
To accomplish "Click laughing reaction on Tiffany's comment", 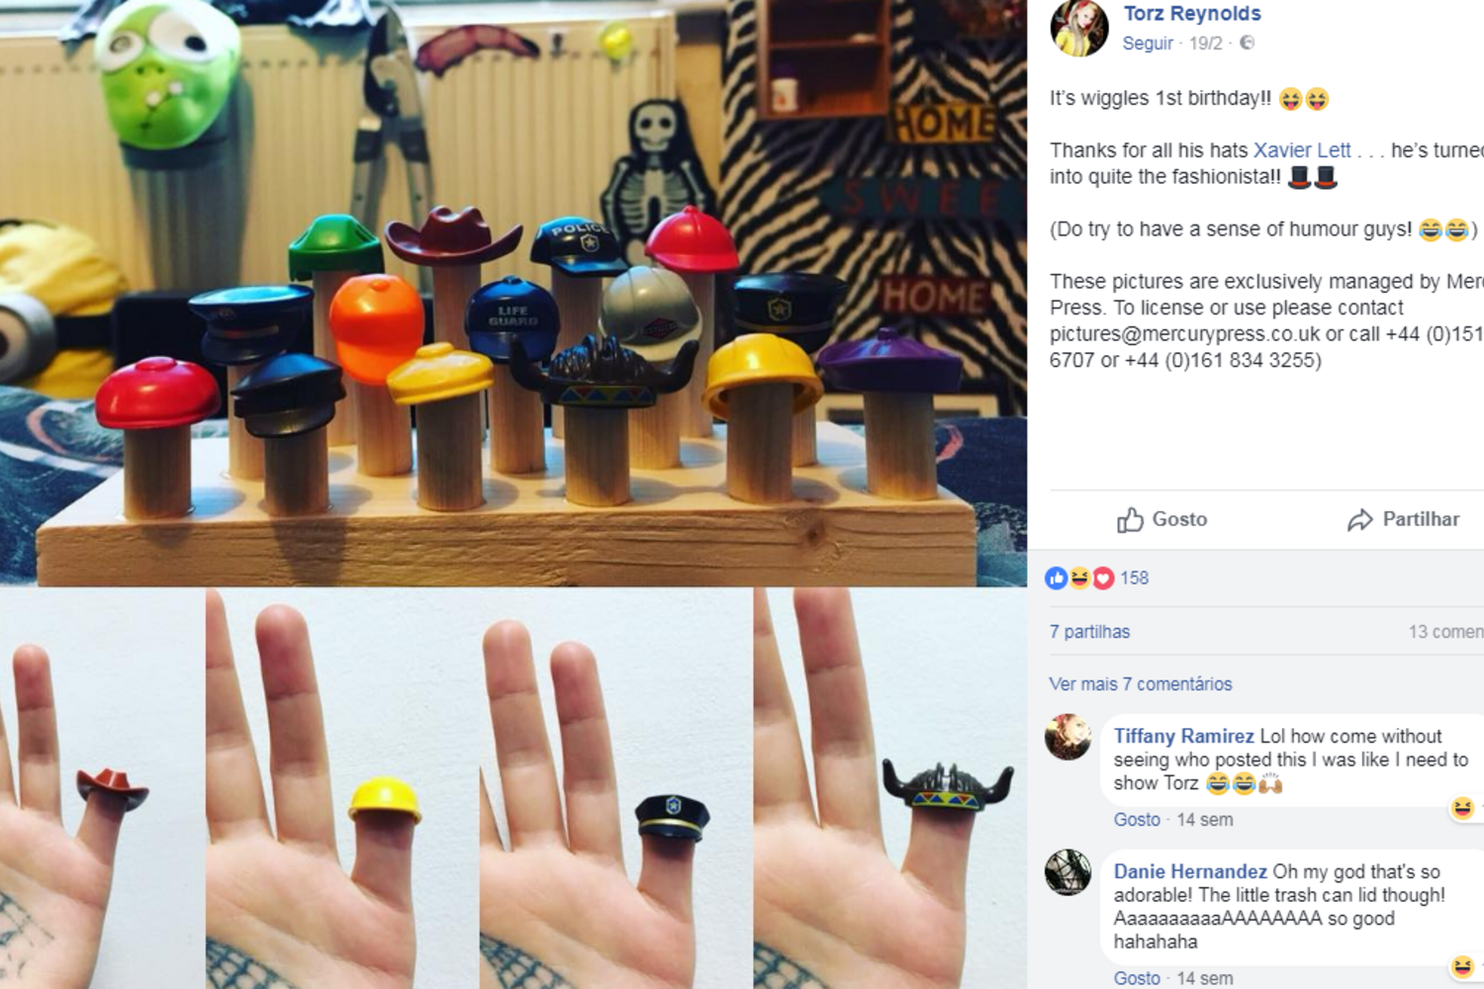I will [x=1463, y=808].
